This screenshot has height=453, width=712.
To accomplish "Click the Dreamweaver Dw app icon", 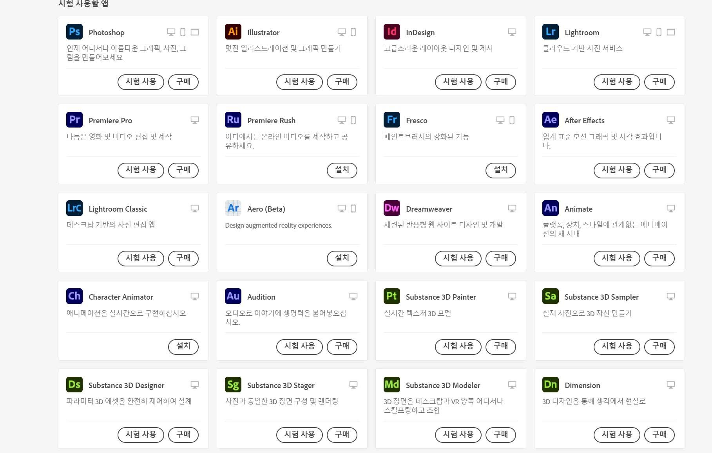I will click(392, 208).
